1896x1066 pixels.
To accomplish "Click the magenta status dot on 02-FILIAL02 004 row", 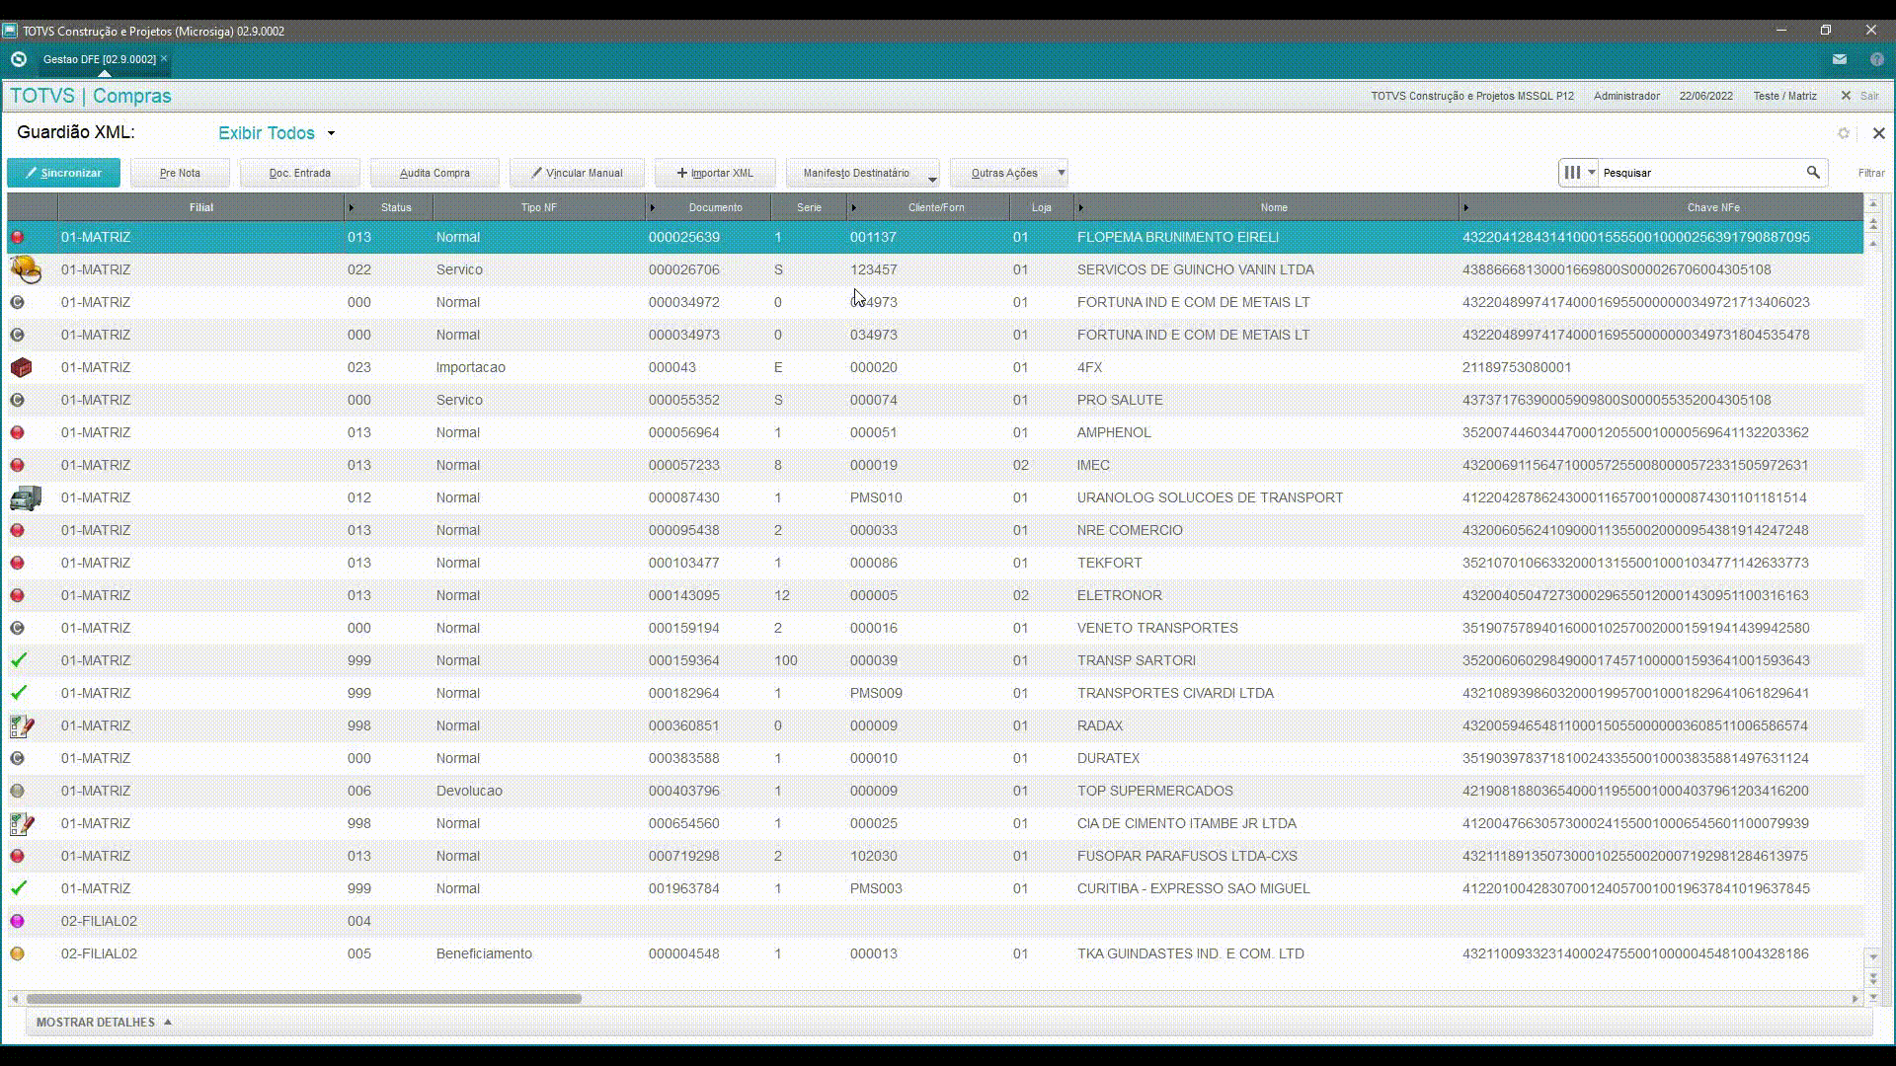I will [x=18, y=921].
